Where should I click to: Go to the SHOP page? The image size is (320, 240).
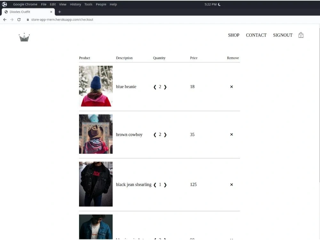click(x=234, y=35)
